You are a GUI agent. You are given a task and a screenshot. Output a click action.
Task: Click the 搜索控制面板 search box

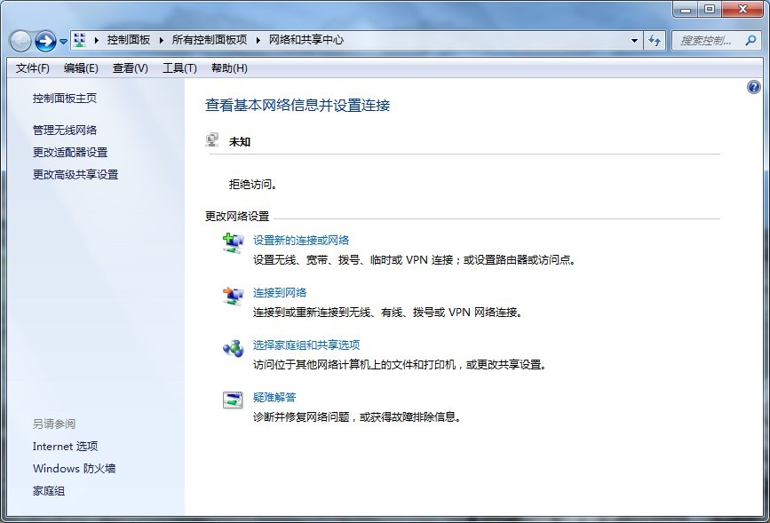tap(706, 40)
